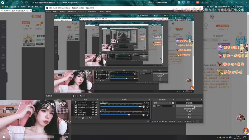Move the selected source down
Screen dimensions: 249x140
pos(90,118)
